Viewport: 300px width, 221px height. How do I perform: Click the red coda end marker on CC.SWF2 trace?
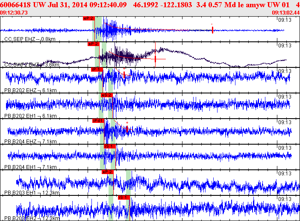pos(156,59)
